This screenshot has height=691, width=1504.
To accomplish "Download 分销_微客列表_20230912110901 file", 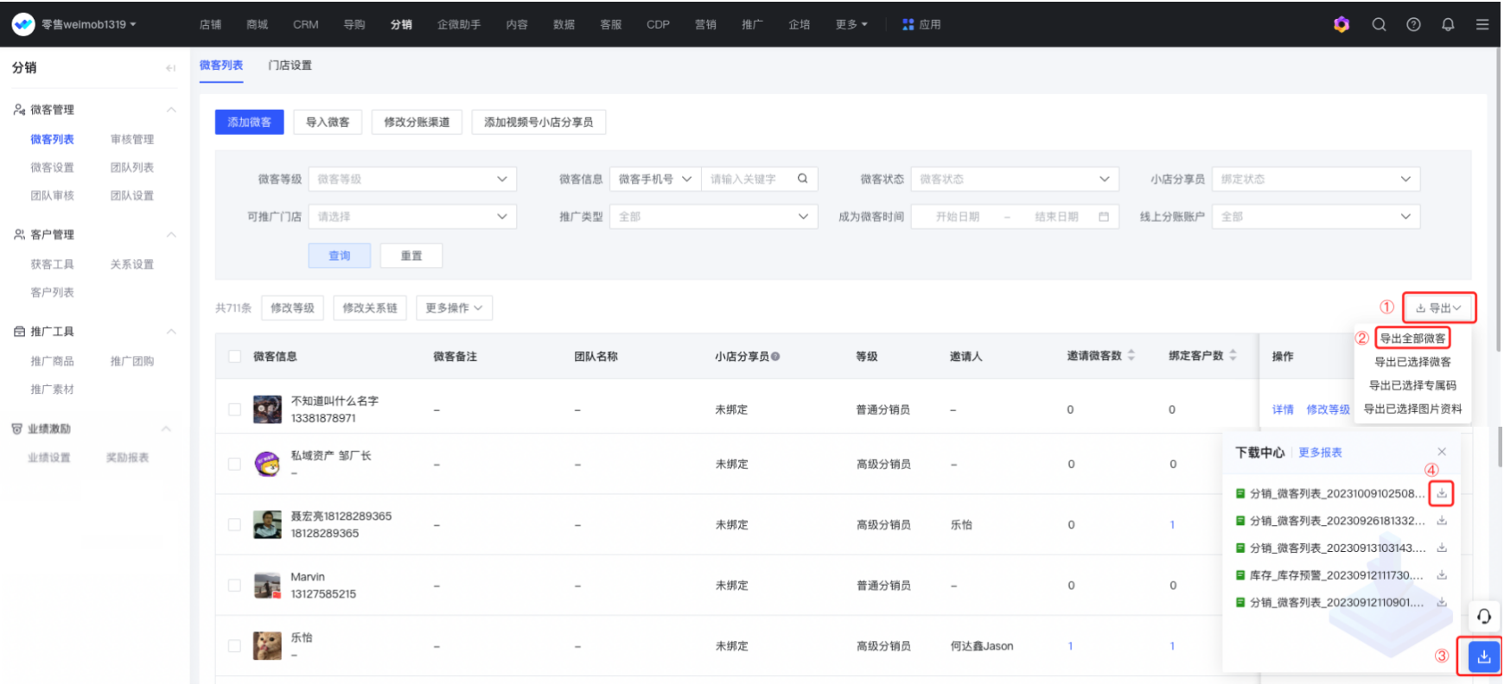I will (x=1442, y=602).
